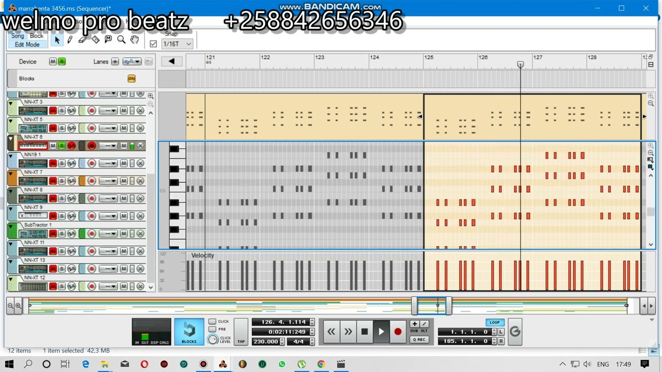Collapse the SubTractor 1 track
The height and width of the screenshot is (372, 662).
pos(10,226)
